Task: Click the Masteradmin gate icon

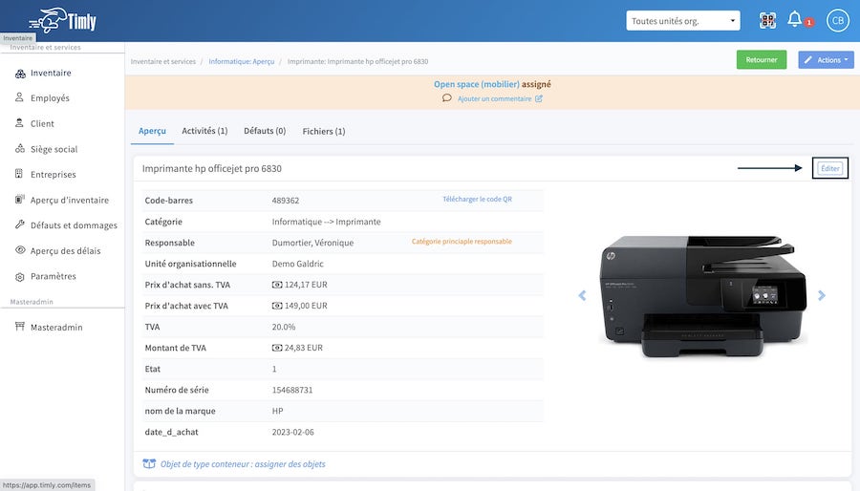Action: tap(20, 327)
